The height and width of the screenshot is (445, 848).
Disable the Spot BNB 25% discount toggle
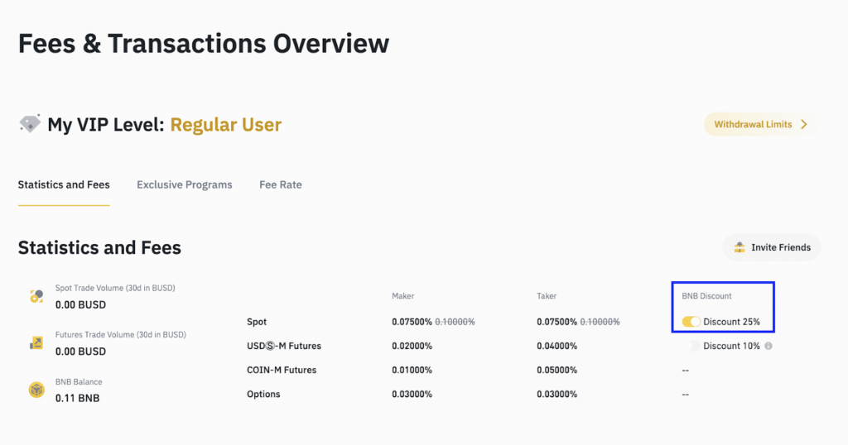[x=691, y=322]
